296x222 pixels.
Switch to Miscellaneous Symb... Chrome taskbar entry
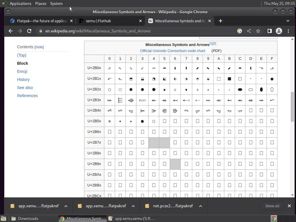(82, 219)
